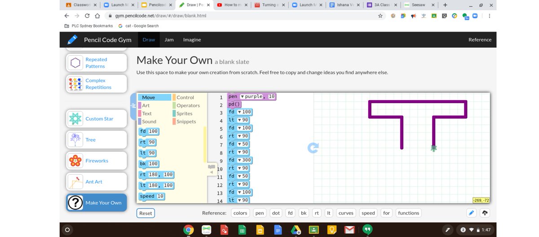
Task: Open the system tray showing 1:47
Action: 476,230
